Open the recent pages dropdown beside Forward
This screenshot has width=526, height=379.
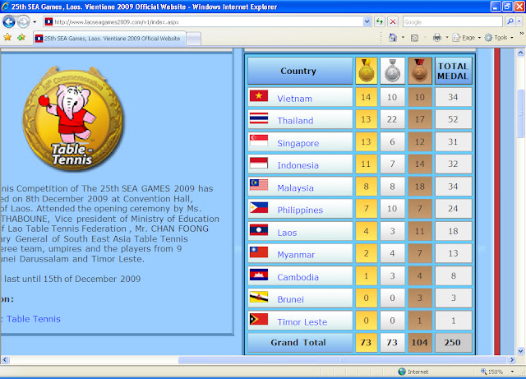point(35,22)
